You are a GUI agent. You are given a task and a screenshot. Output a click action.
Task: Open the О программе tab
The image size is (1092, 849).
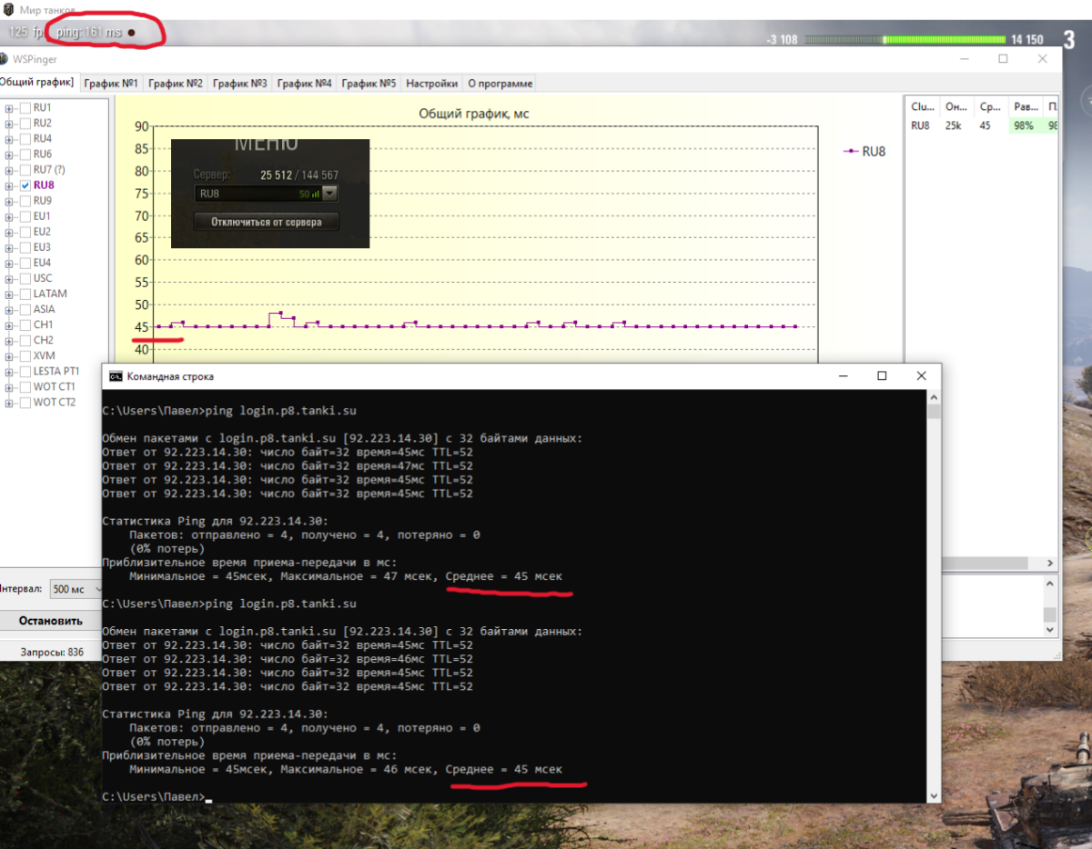coord(500,84)
